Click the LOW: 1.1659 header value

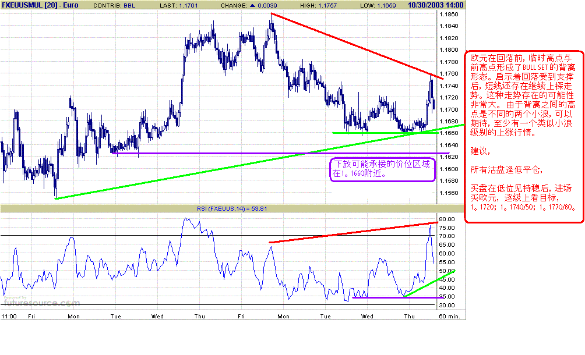click(378, 6)
